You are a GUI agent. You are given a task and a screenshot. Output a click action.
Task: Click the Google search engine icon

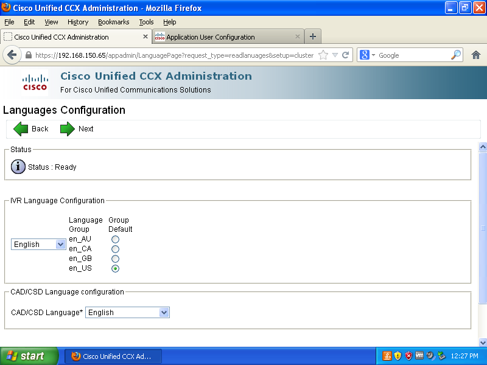point(364,55)
